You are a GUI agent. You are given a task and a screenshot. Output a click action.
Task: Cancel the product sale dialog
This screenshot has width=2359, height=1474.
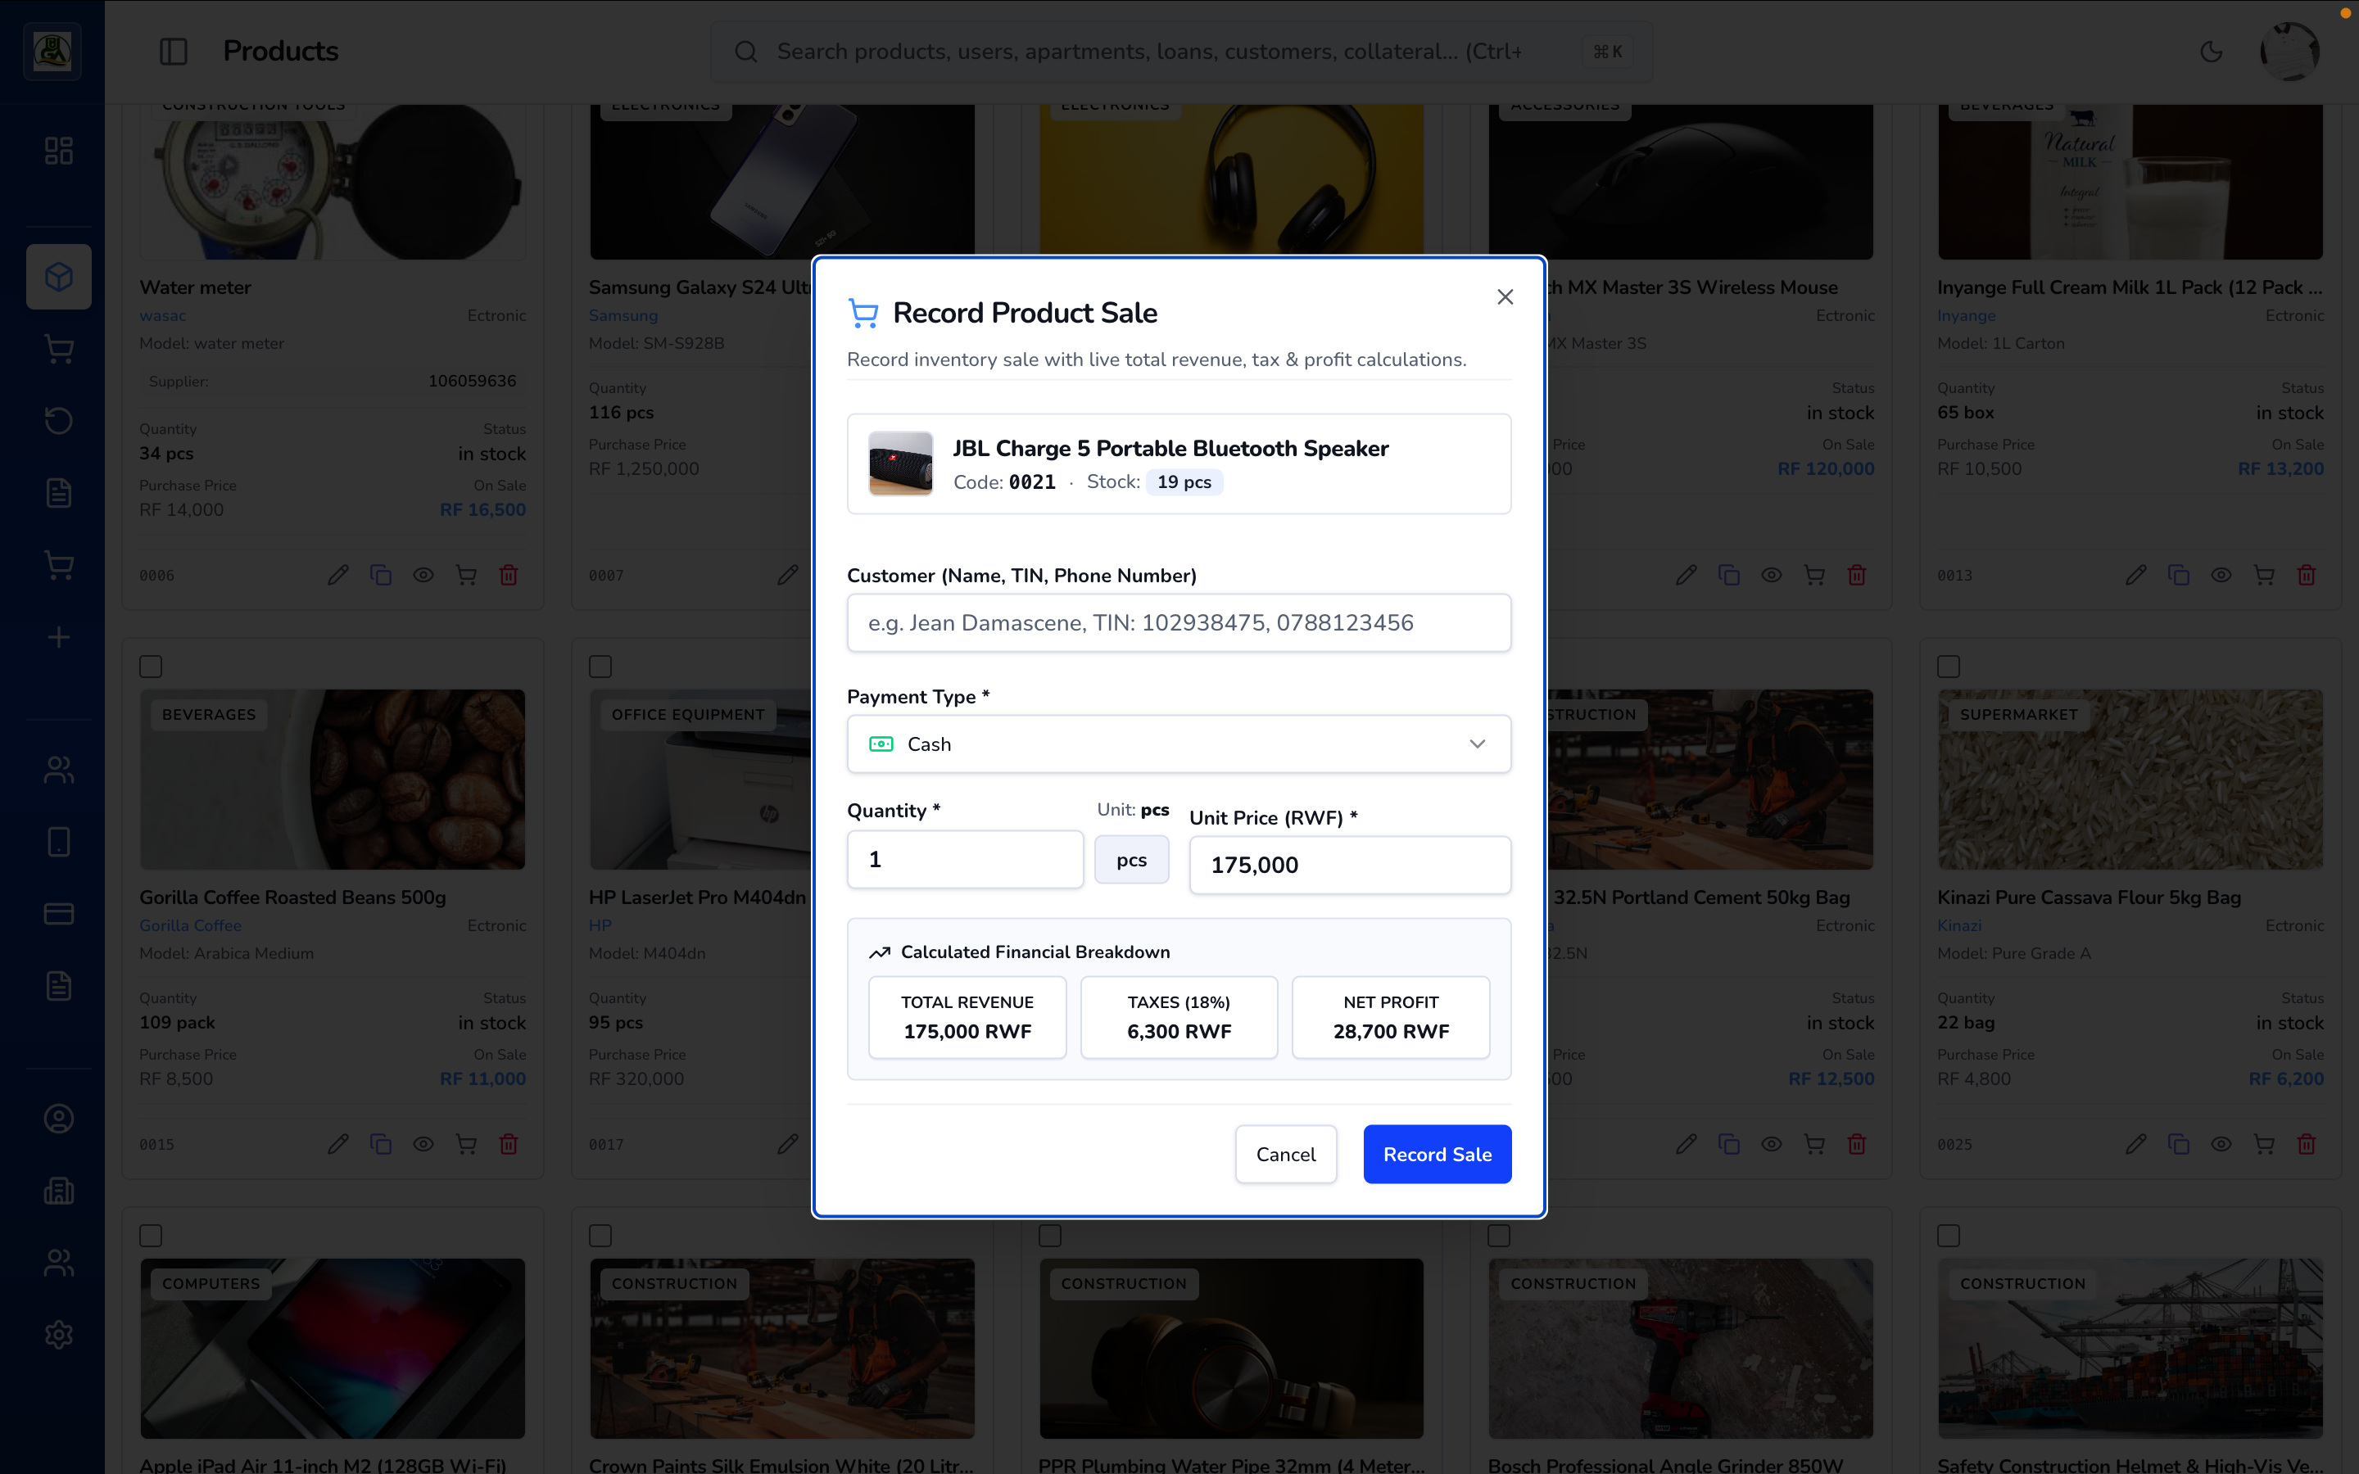pyautogui.click(x=1286, y=1155)
